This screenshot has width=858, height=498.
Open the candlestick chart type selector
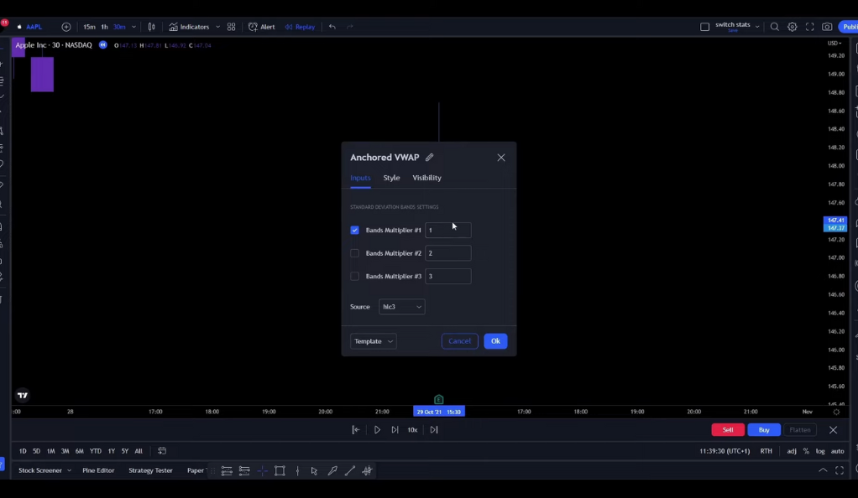click(151, 27)
